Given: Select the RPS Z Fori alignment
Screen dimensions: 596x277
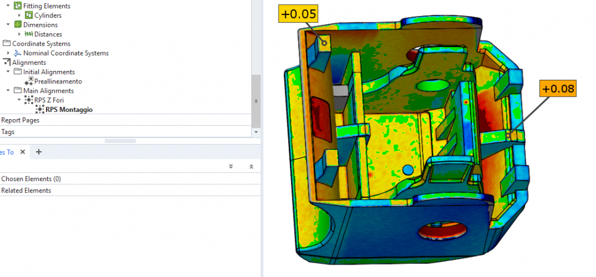Looking at the screenshot, I should [x=49, y=100].
